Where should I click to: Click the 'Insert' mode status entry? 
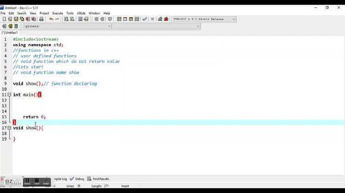125,186
